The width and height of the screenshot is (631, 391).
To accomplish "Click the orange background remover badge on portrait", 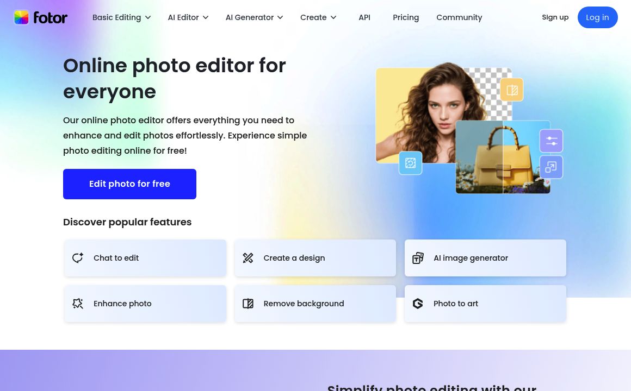I will coord(511,90).
